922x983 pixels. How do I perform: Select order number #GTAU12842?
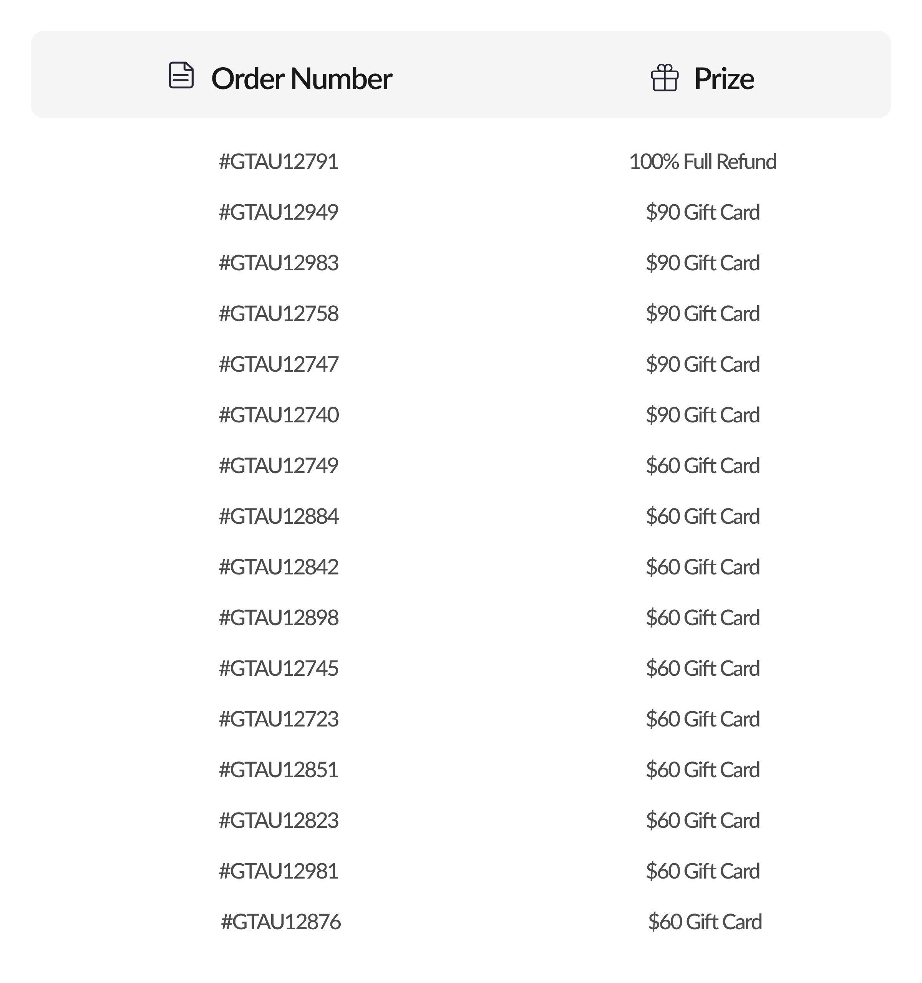pyautogui.click(x=279, y=567)
